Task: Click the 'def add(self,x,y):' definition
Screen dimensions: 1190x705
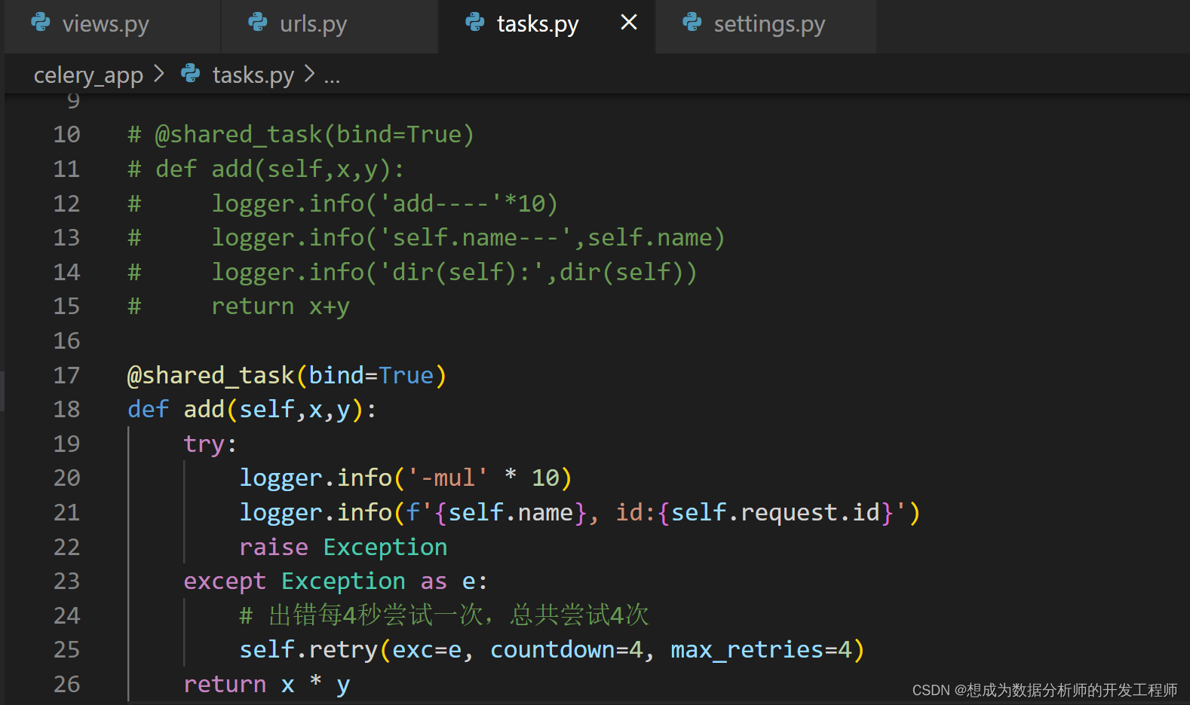Action: pos(252,409)
